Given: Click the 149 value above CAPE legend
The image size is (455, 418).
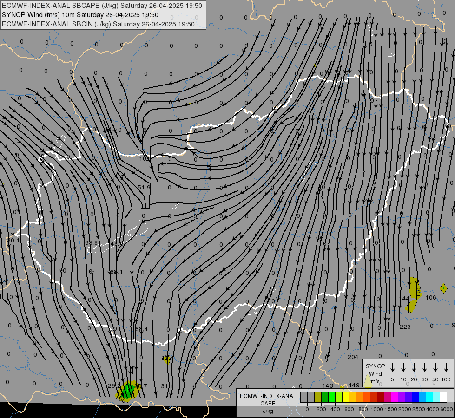Looking at the screenshot, I should [x=354, y=385].
